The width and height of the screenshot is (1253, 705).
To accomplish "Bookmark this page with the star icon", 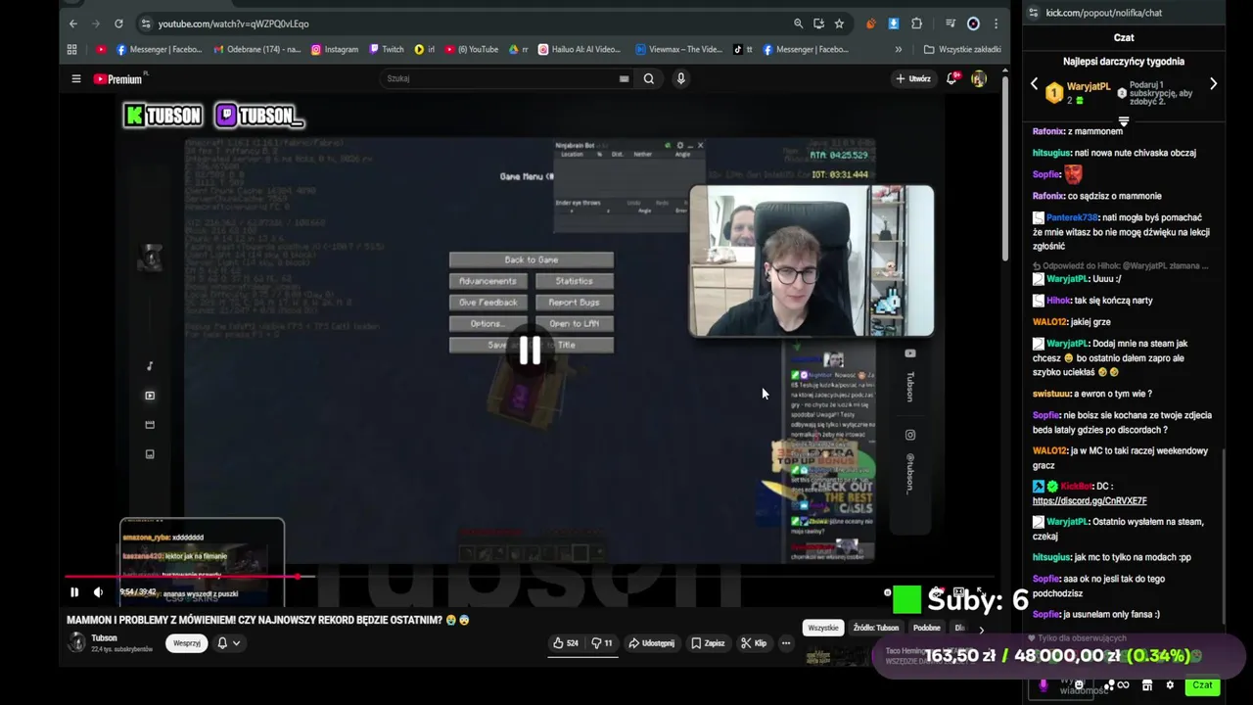I will click(839, 23).
